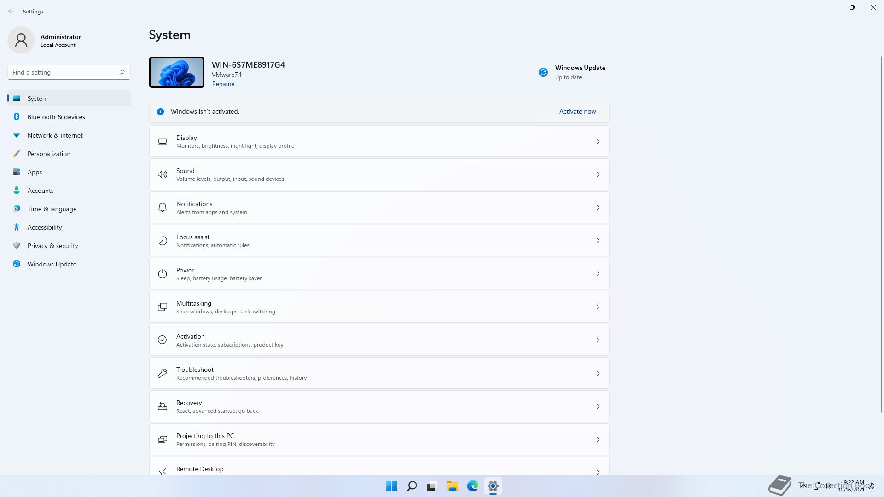The image size is (884, 497).
Task: Click the Power icon
Action: click(x=163, y=274)
